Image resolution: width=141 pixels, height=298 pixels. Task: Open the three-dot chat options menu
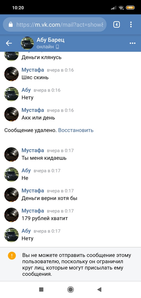click(x=132, y=43)
